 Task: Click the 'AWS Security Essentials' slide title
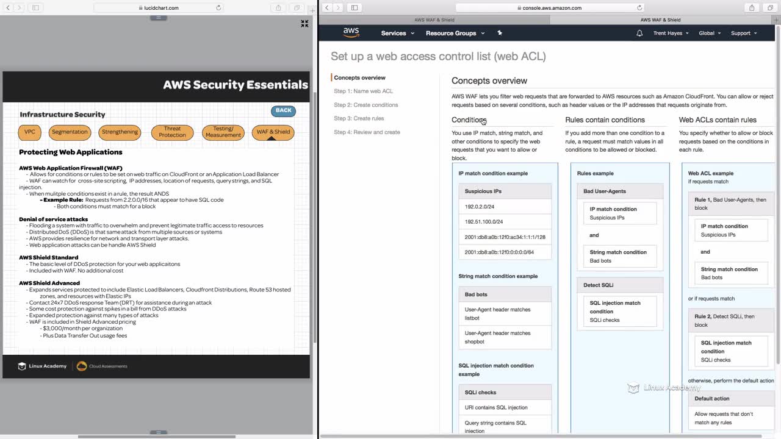point(236,85)
